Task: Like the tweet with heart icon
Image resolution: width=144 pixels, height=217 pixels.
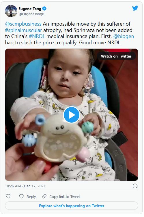Action: tap(8, 196)
